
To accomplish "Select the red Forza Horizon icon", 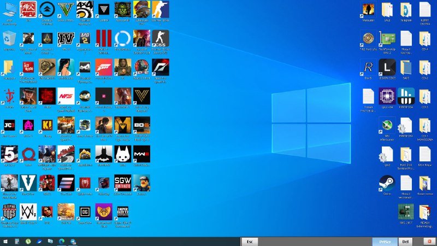I will (x=103, y=67).
